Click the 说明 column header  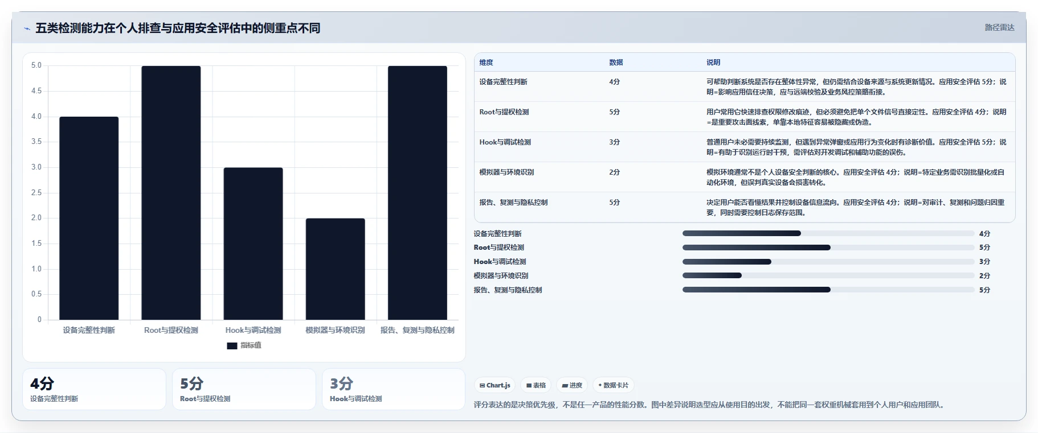pos(713,62)
